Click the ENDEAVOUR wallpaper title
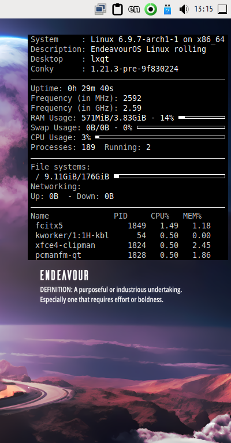231x443 pixels. click(64, 275)
